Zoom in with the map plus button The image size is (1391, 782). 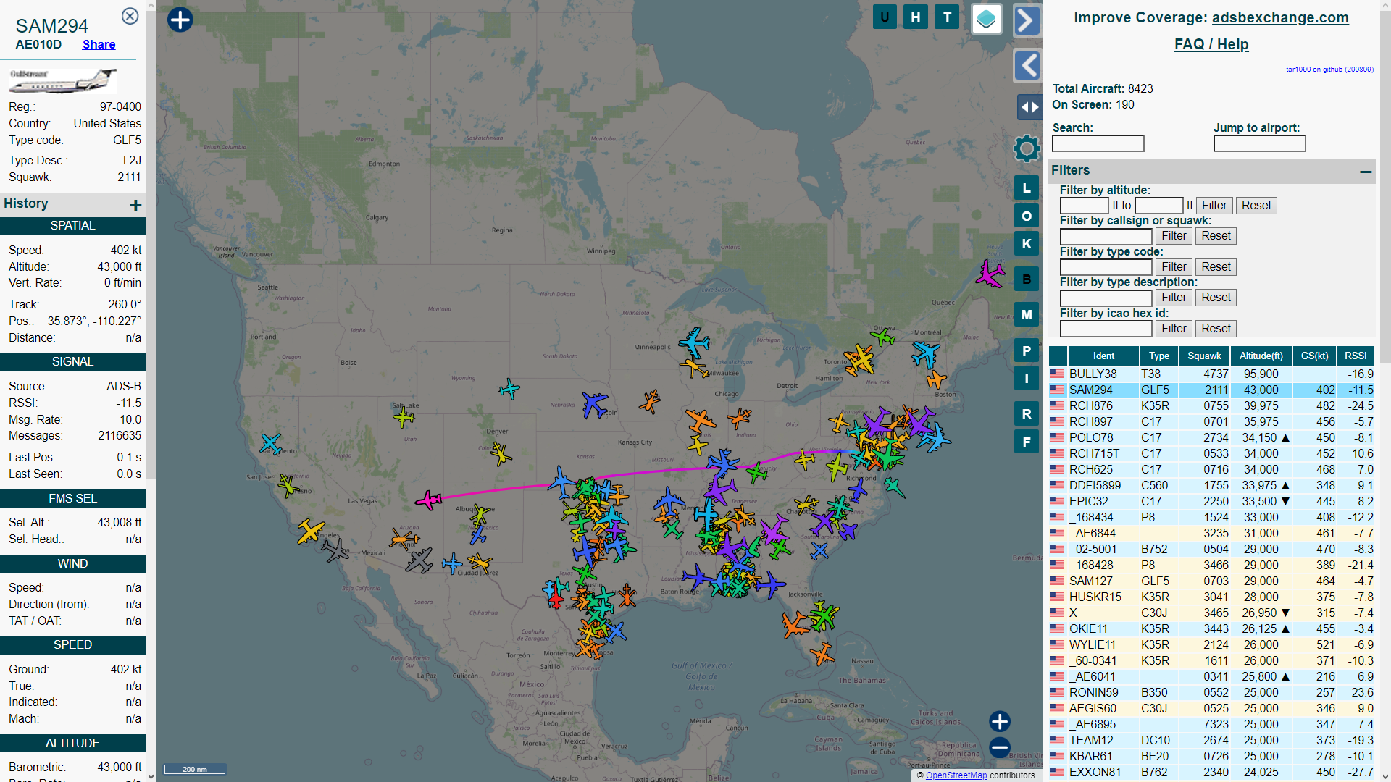[x=1000, y=721]
